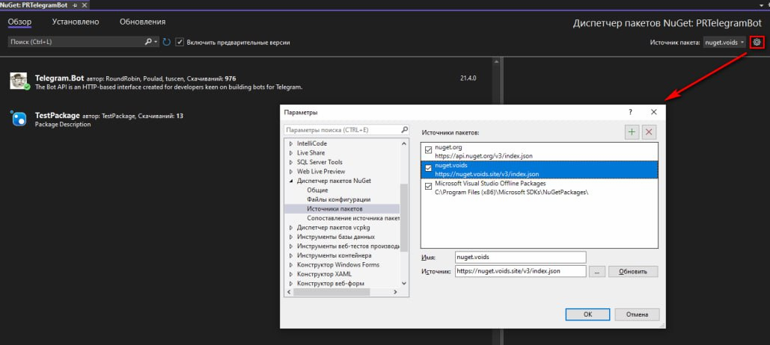The image size is (770, 345).
Task: Add a new package source with plus icon
Action: [632, 132]
